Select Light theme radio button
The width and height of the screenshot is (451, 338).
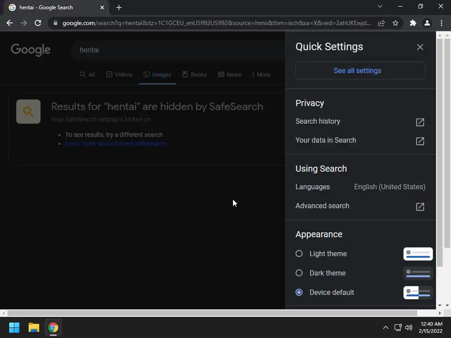(299, 253)
